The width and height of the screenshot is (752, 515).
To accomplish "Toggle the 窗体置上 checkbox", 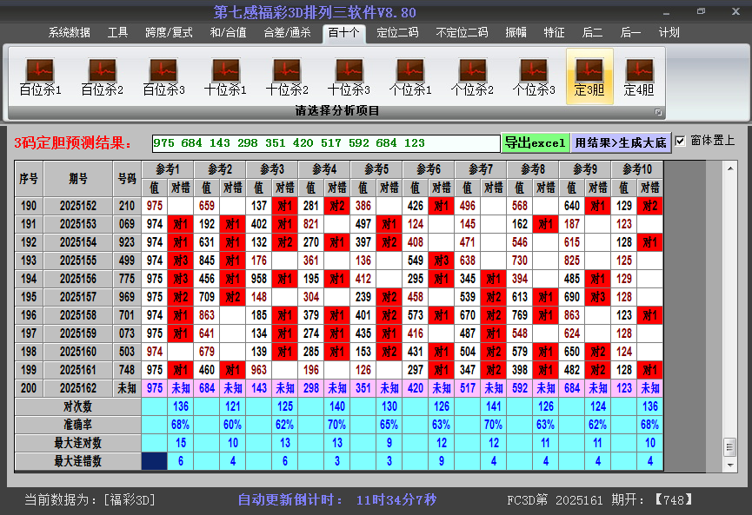I will coord(680,141).
